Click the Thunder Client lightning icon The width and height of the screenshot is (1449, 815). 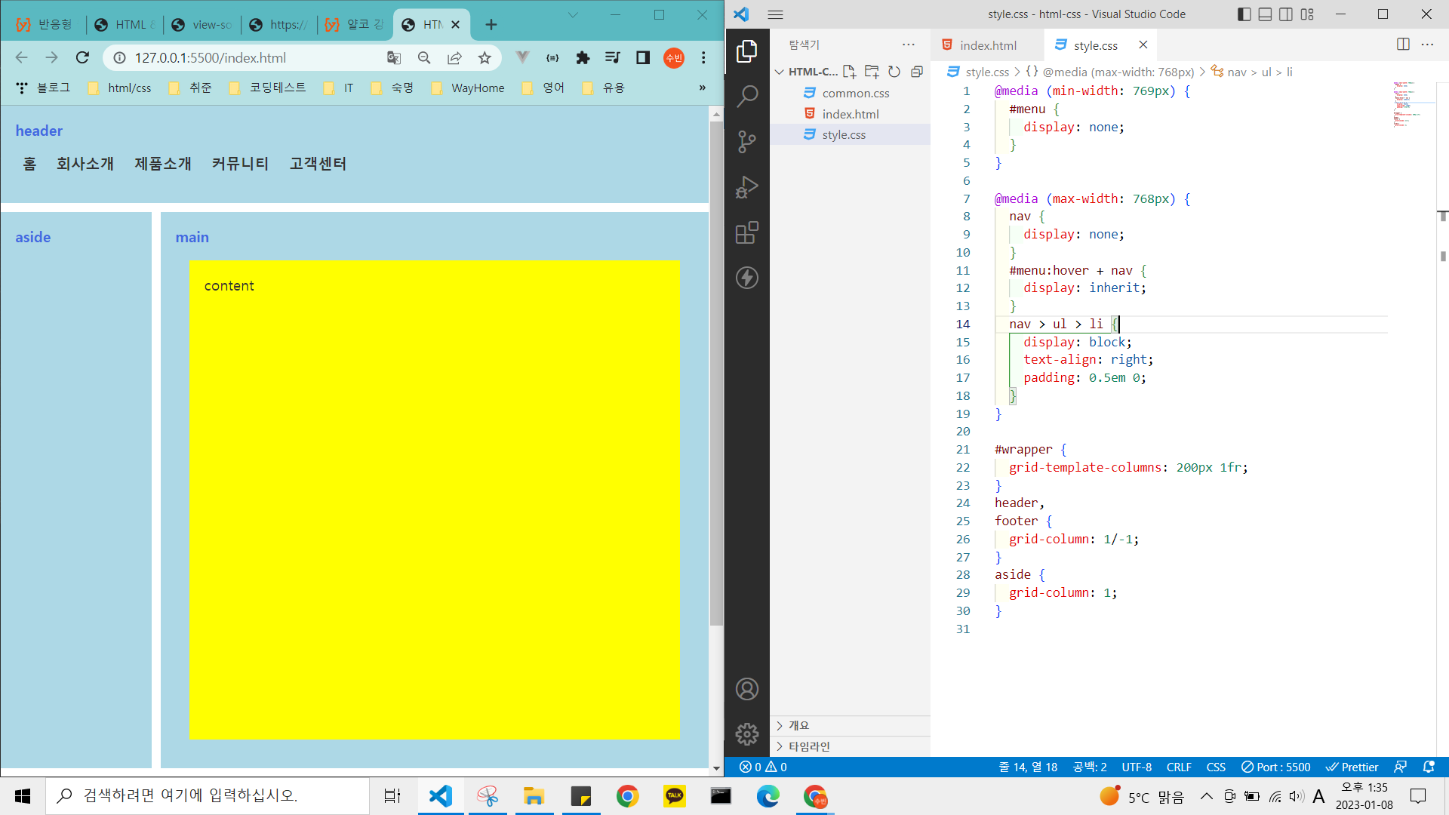[x=746, y=278]
